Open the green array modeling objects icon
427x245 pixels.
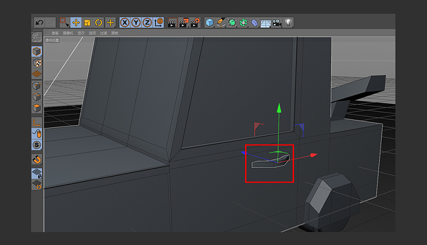tap(243, 22)
